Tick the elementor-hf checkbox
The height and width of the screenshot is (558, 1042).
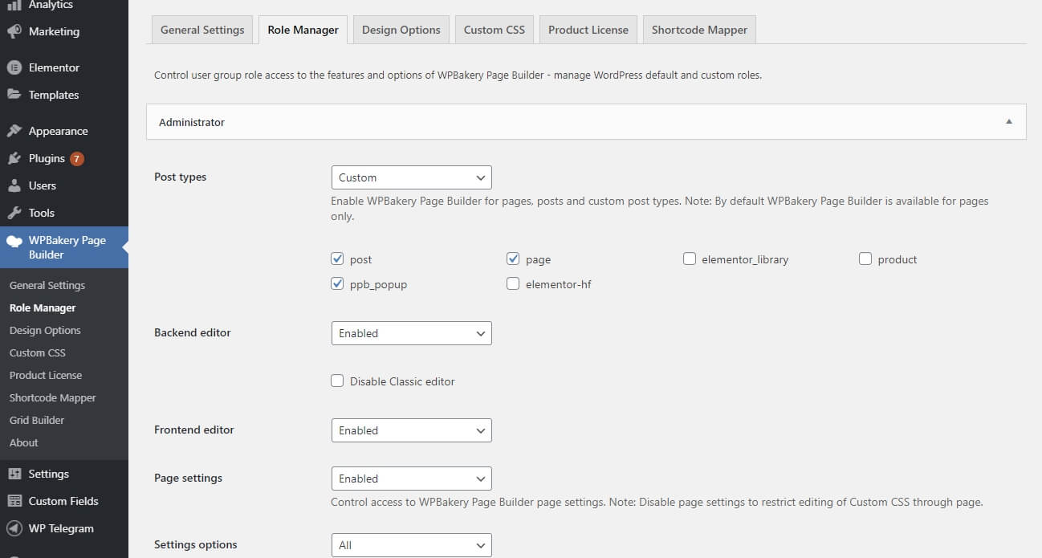[x=513, y=283]
